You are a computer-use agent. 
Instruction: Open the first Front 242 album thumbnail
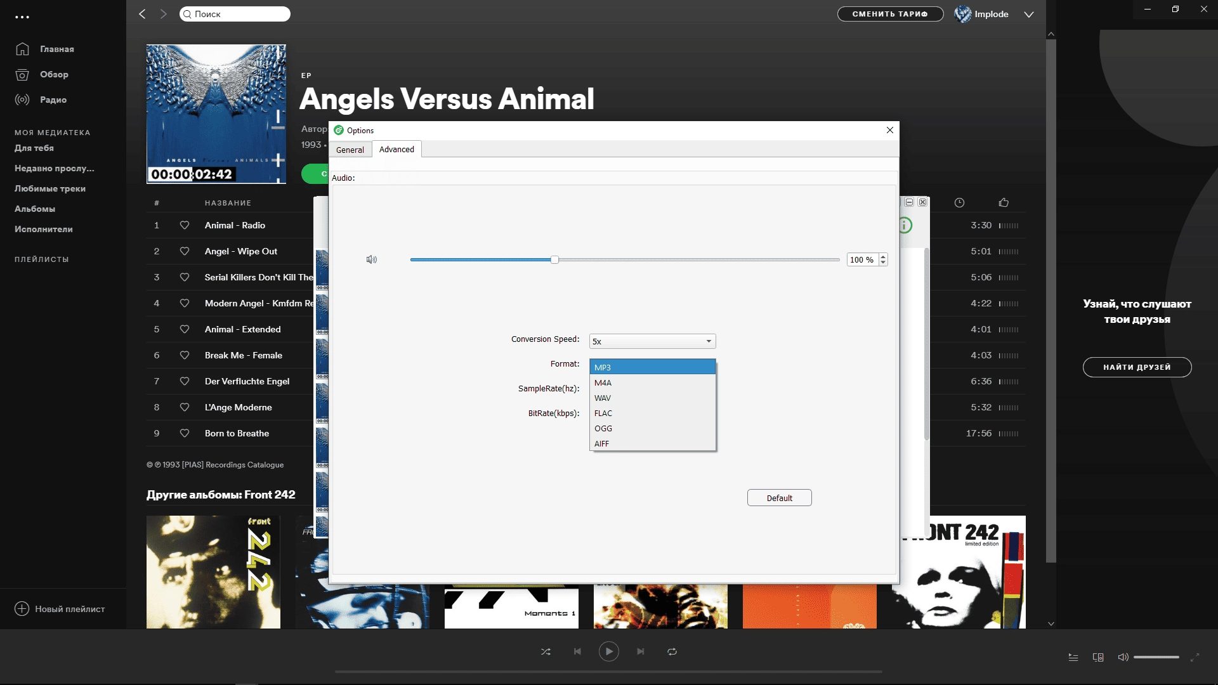213,572
